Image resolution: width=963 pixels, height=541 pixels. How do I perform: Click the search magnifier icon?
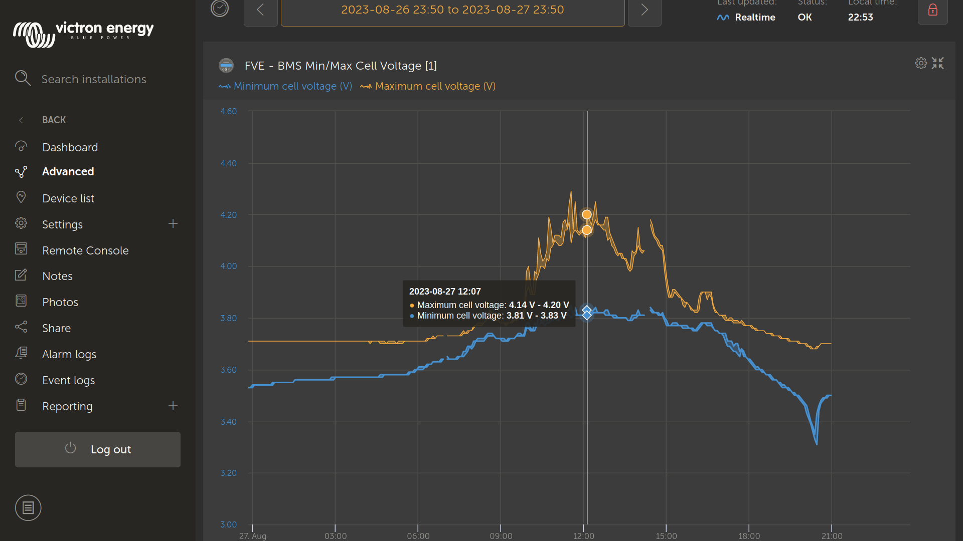23,78
